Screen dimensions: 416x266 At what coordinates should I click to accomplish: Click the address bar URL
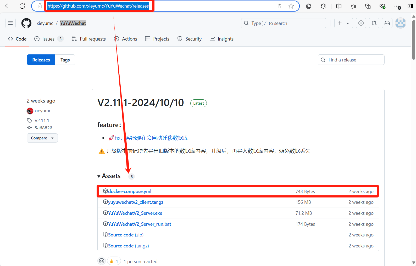pyautogui.click(x=98, y=6)
